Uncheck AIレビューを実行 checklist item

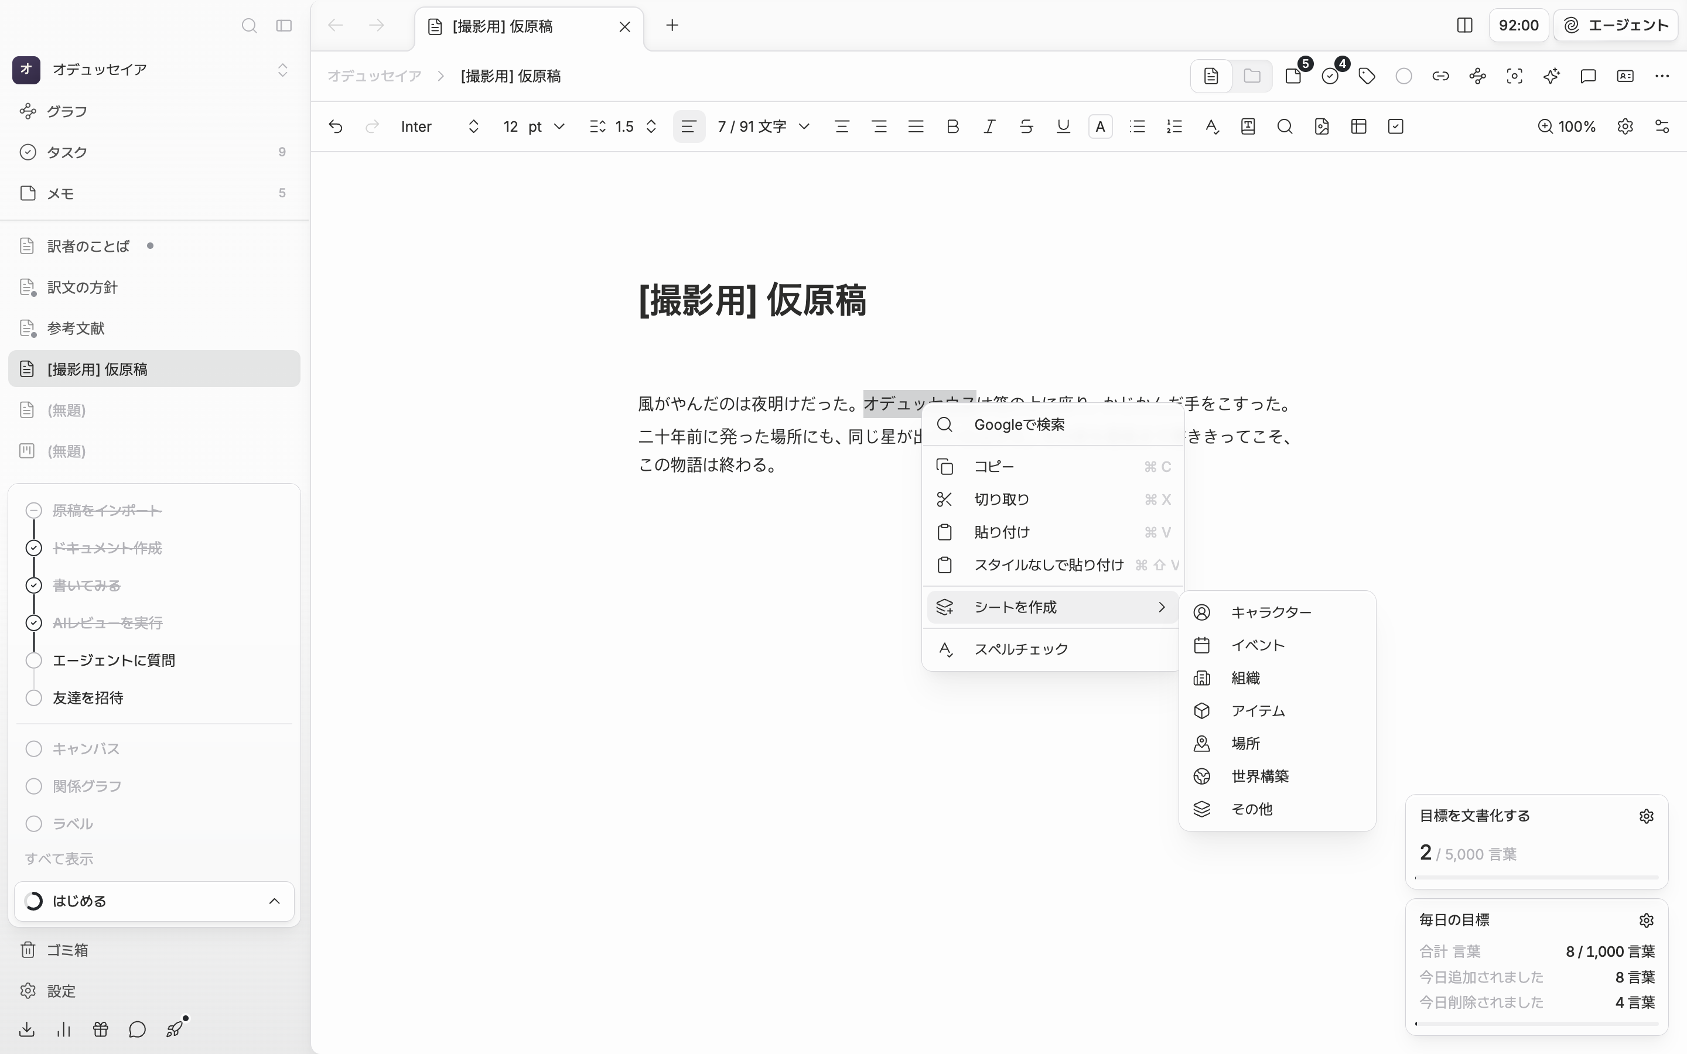click(33, 622)
